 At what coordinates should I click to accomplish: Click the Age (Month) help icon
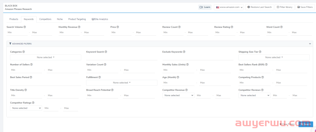(178, 77)
